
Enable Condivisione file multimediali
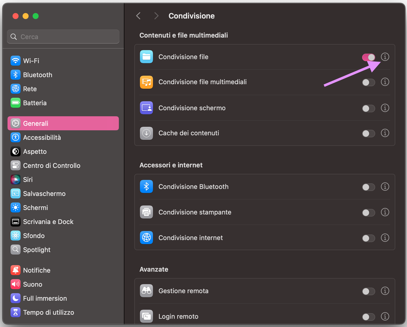[x=368, y=82]
